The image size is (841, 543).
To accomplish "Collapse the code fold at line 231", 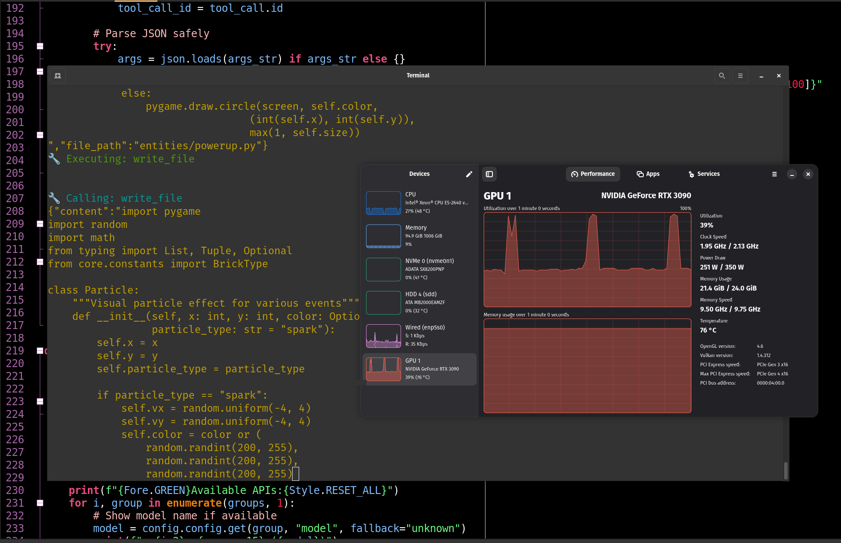I will (40, 503).
